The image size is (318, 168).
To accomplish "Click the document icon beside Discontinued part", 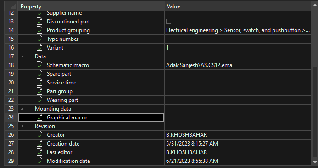I will click(39, 22).
